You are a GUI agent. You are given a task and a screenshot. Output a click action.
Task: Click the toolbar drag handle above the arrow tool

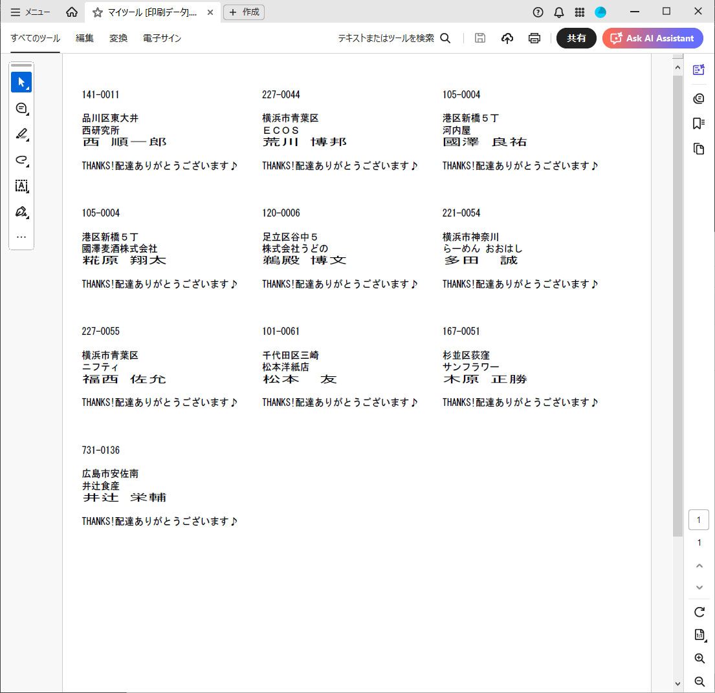pyautogui.click(x=21, y=65)
